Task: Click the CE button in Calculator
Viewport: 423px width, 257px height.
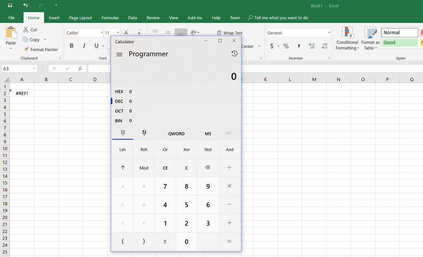Action: click(x=165, y=168)
